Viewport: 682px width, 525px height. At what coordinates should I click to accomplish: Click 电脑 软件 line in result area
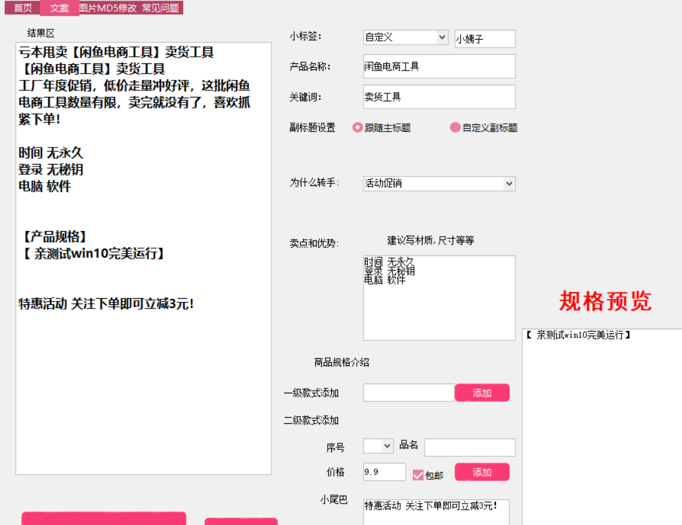click(45, 187)
